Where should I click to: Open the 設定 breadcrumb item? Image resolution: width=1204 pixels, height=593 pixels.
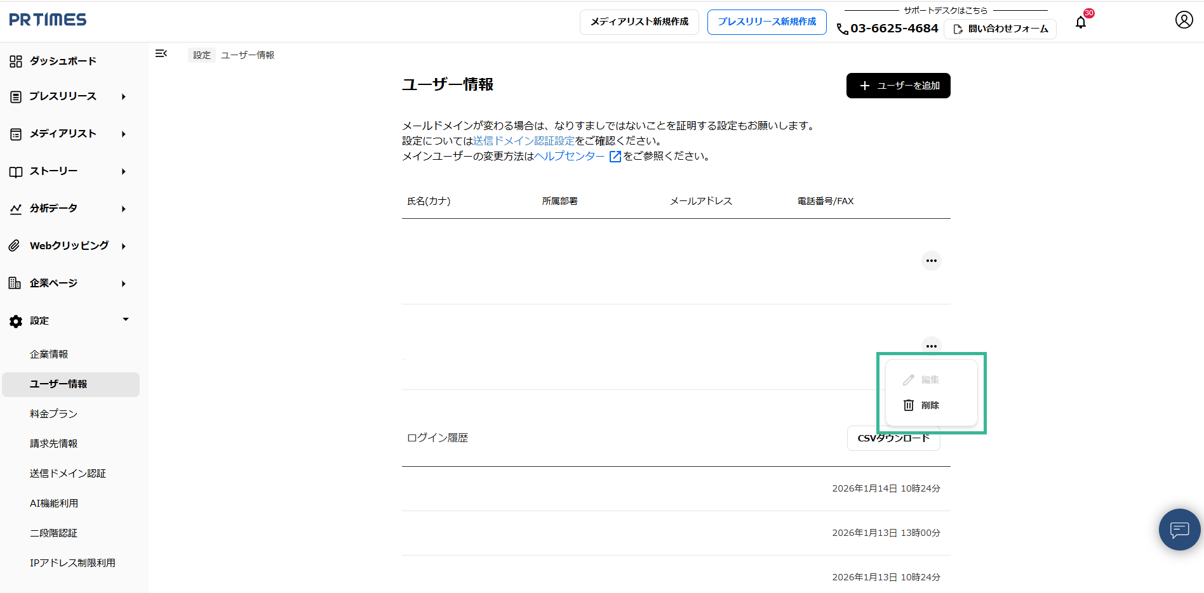point(201,55)
